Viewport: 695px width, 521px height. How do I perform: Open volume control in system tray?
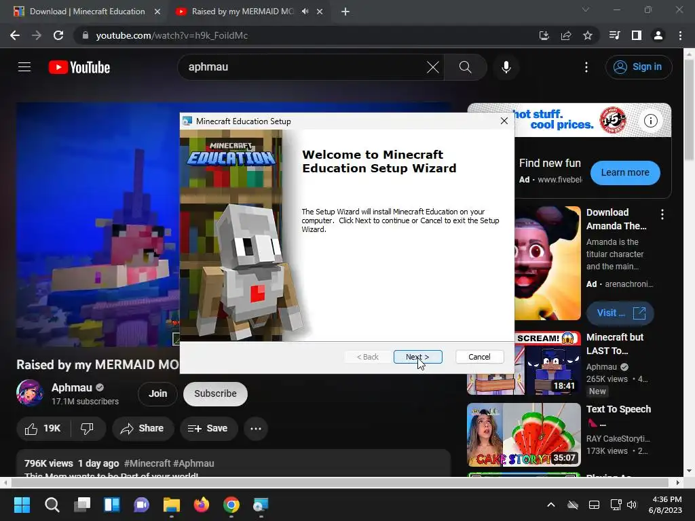[x=632, y=505]
